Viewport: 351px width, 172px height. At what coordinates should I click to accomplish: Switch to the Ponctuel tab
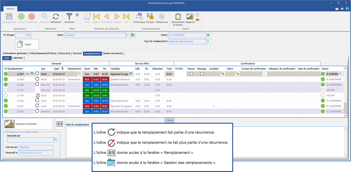(x=77, y=53)
